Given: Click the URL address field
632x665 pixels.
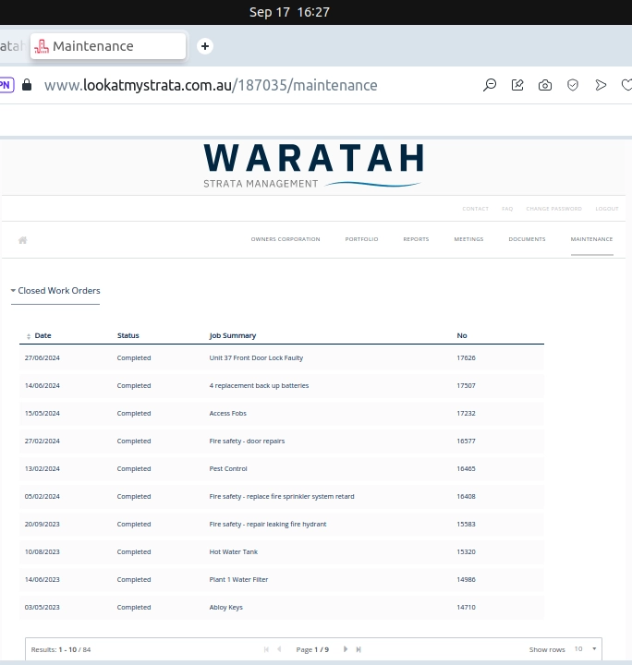Looking at the screenshot, I should [211, 85].
